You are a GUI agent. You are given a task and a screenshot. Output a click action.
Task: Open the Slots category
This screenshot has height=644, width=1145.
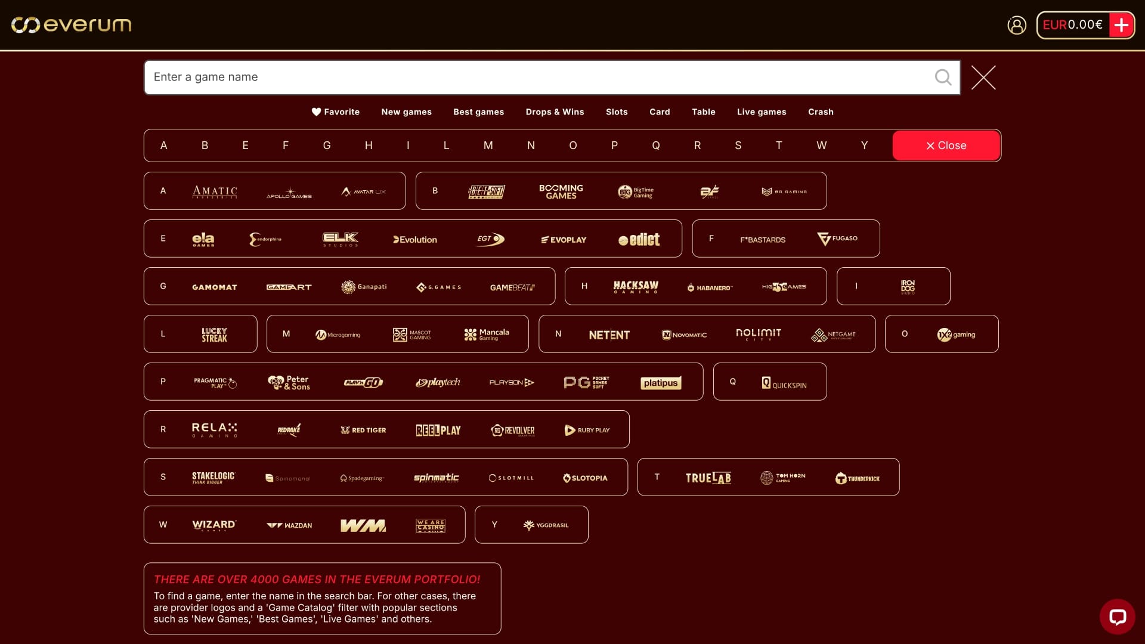tap(617, 112)
